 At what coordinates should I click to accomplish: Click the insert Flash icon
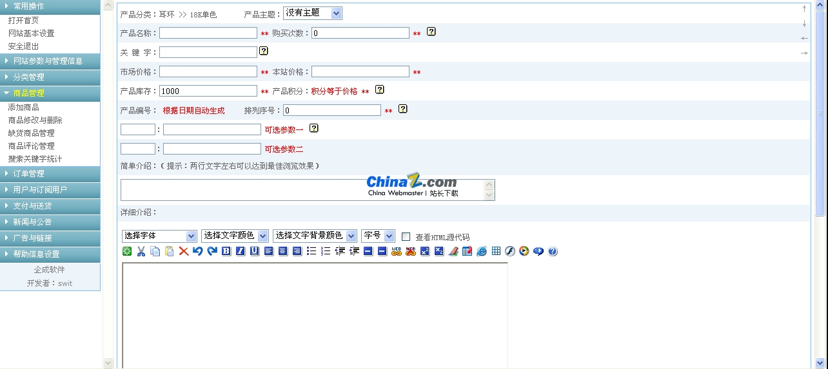510,251
